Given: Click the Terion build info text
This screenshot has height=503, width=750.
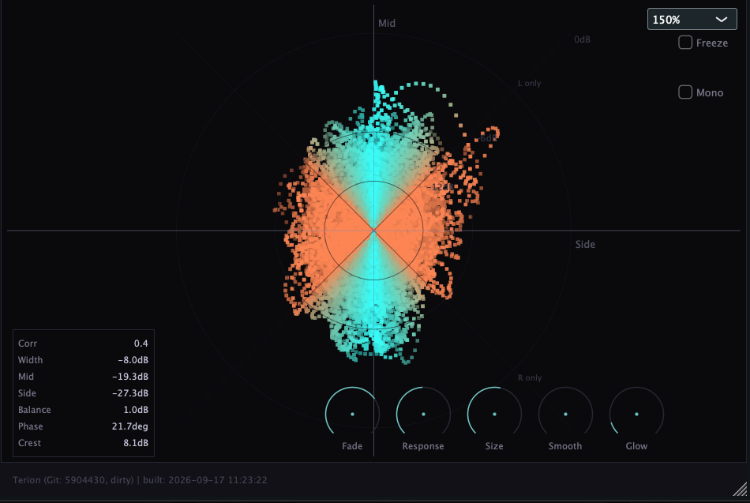Looking at the screenshot, I should [x=140, y=480].
